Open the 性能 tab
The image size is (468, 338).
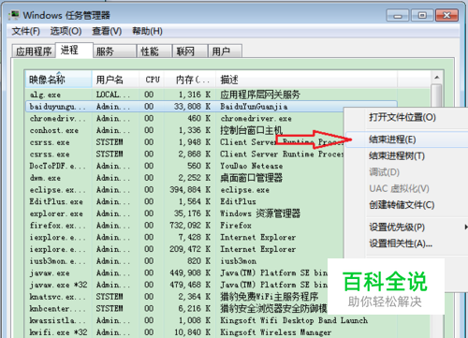pyautogui.click(x=154, y=51)
